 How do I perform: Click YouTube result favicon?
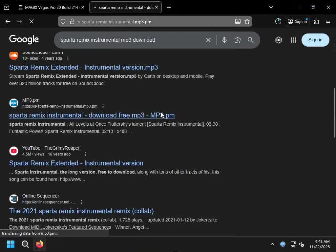coord(14,151)
